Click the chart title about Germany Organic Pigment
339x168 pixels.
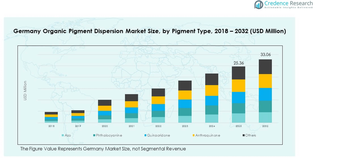click(x=150, y=31)
